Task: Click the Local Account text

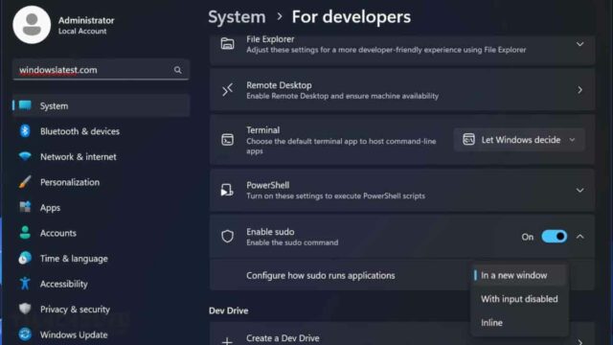Action: [82, 32]
